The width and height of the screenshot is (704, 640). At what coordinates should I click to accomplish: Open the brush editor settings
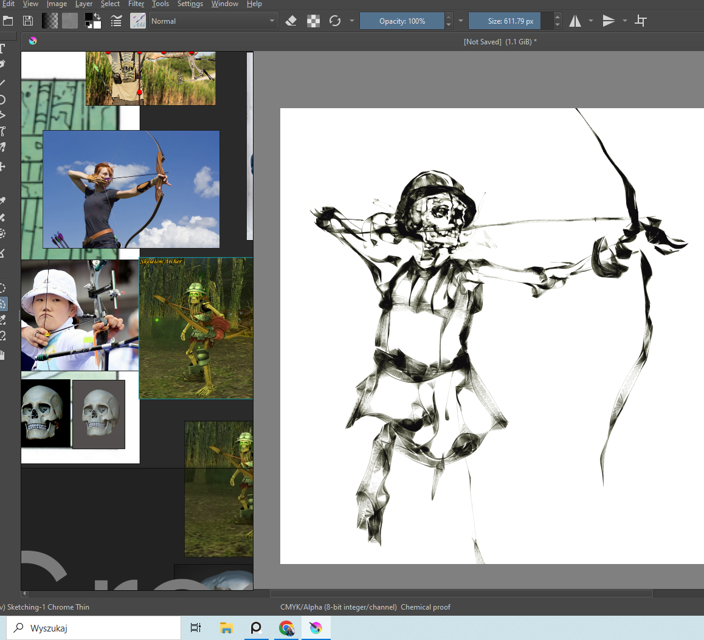coord(116,21)
